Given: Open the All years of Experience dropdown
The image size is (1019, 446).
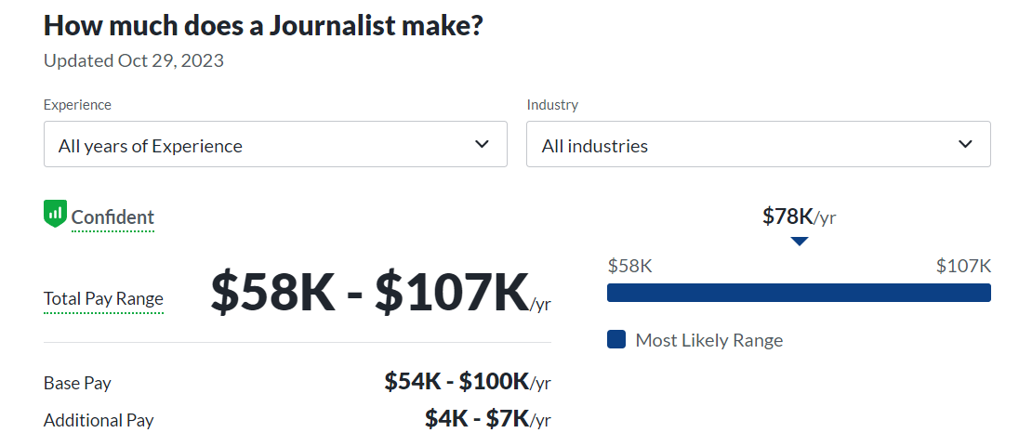Looking at the screenshot, I should (275, 145).
